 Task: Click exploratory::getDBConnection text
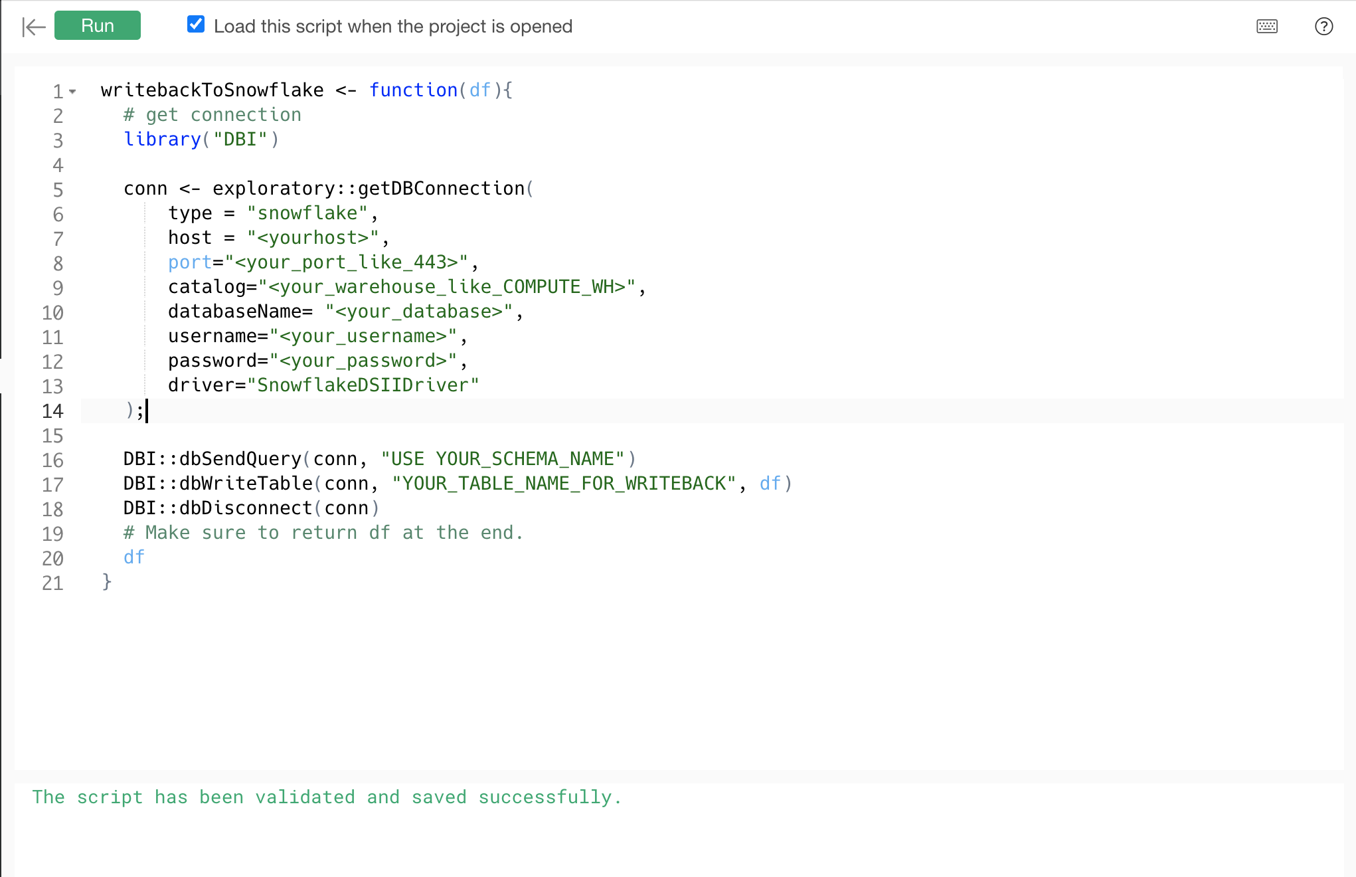pyautogui.click(x=369, y=189)
